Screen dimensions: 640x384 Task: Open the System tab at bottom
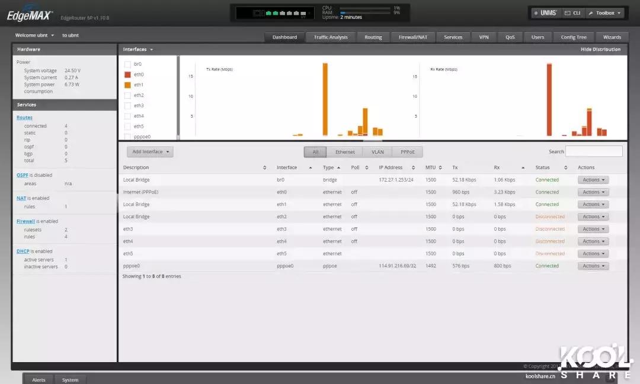70,379
